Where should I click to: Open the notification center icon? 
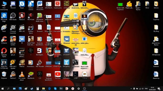tap(159, 89)
